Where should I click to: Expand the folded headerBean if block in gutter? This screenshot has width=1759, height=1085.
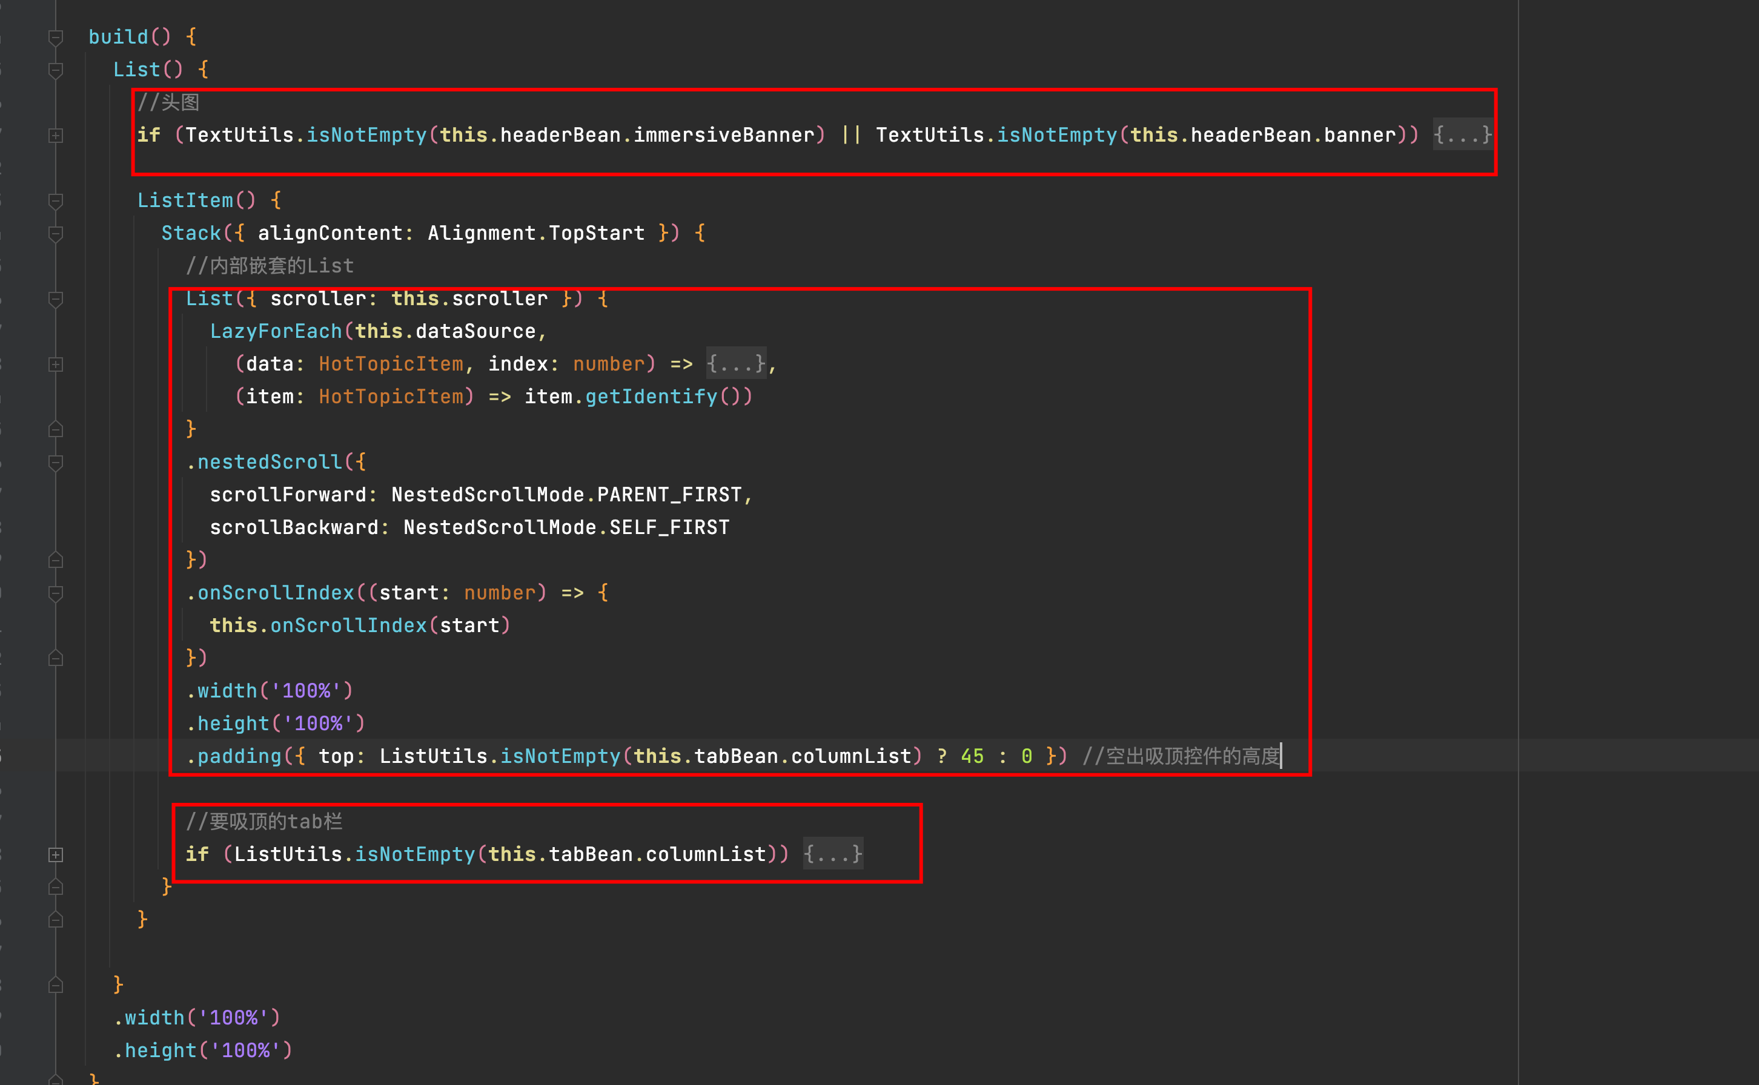tap(55, 135)
